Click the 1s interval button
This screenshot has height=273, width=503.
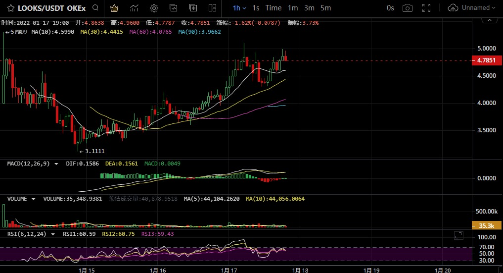(x=256, y=8)
